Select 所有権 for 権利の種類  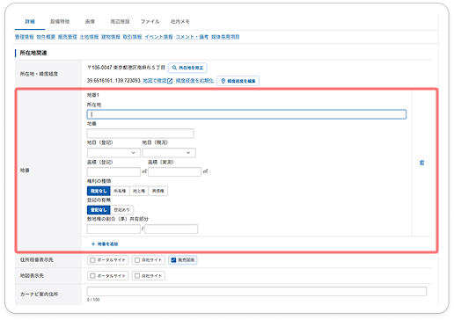pyautogui.click(x=120, y=191)
